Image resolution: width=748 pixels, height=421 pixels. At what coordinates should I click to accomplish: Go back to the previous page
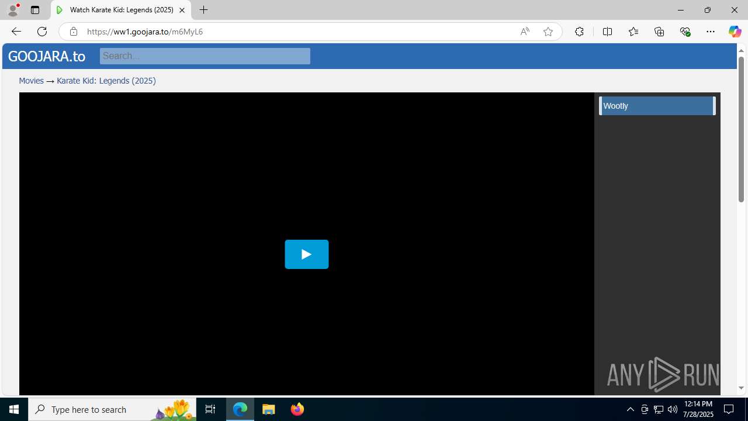point(16,32)
